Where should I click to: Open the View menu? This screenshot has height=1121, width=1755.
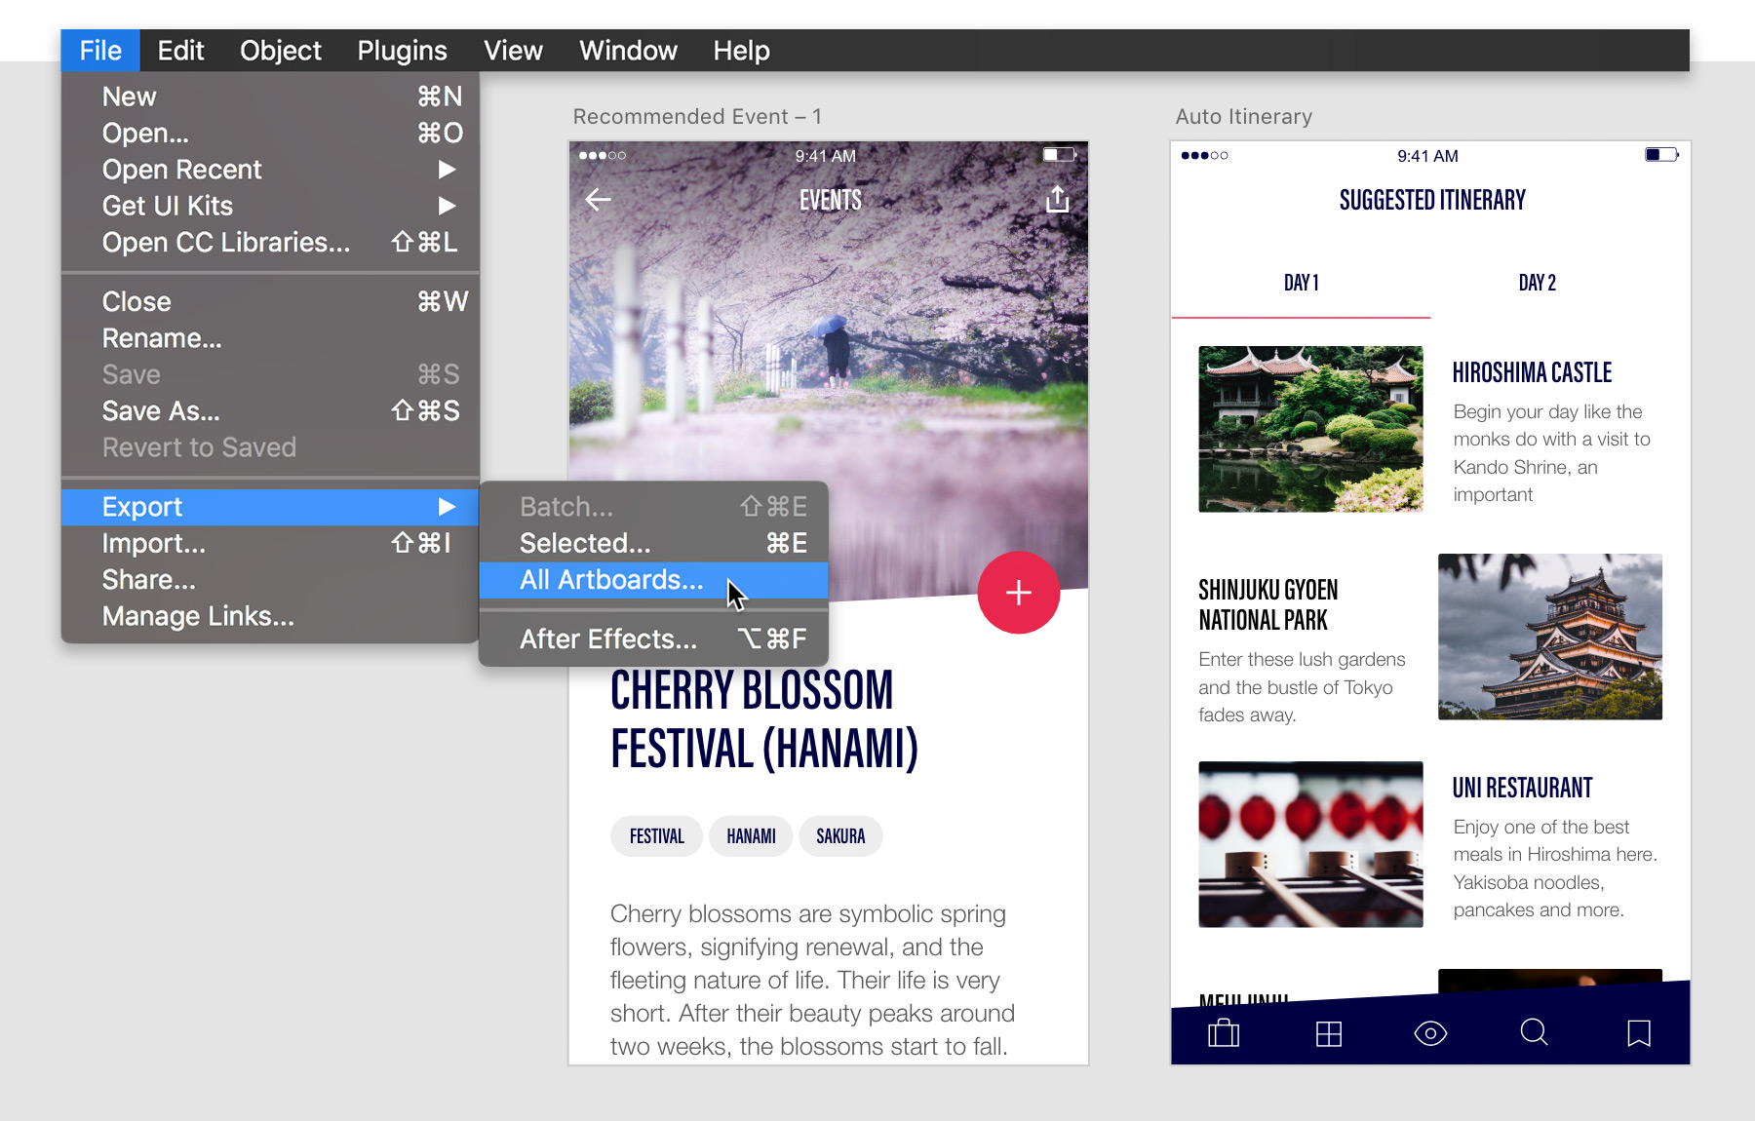click(513, 51)
